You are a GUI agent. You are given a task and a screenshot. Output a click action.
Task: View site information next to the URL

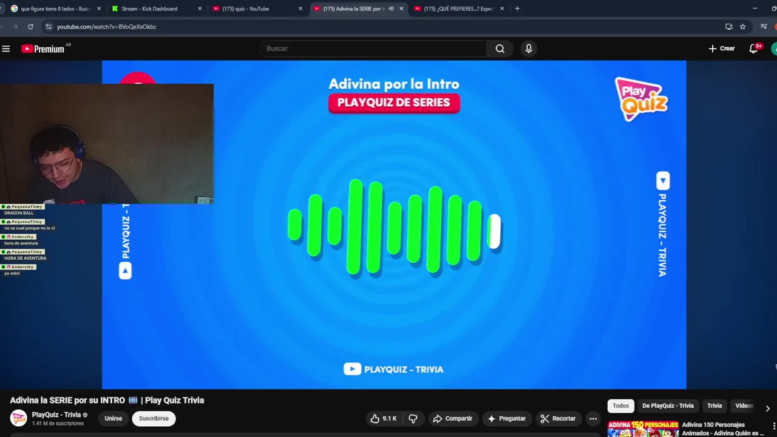point(49,27)
